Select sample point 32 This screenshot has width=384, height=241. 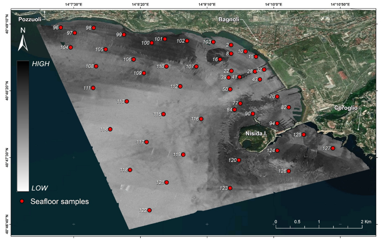(264, 69)
